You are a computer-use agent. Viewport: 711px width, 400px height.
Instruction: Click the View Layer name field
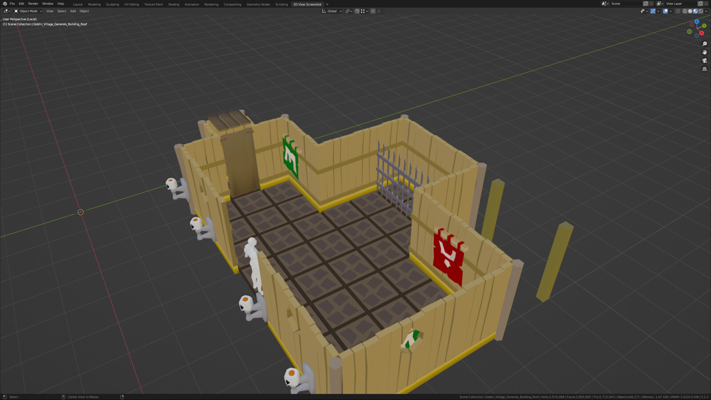click(x=681, y=4)
